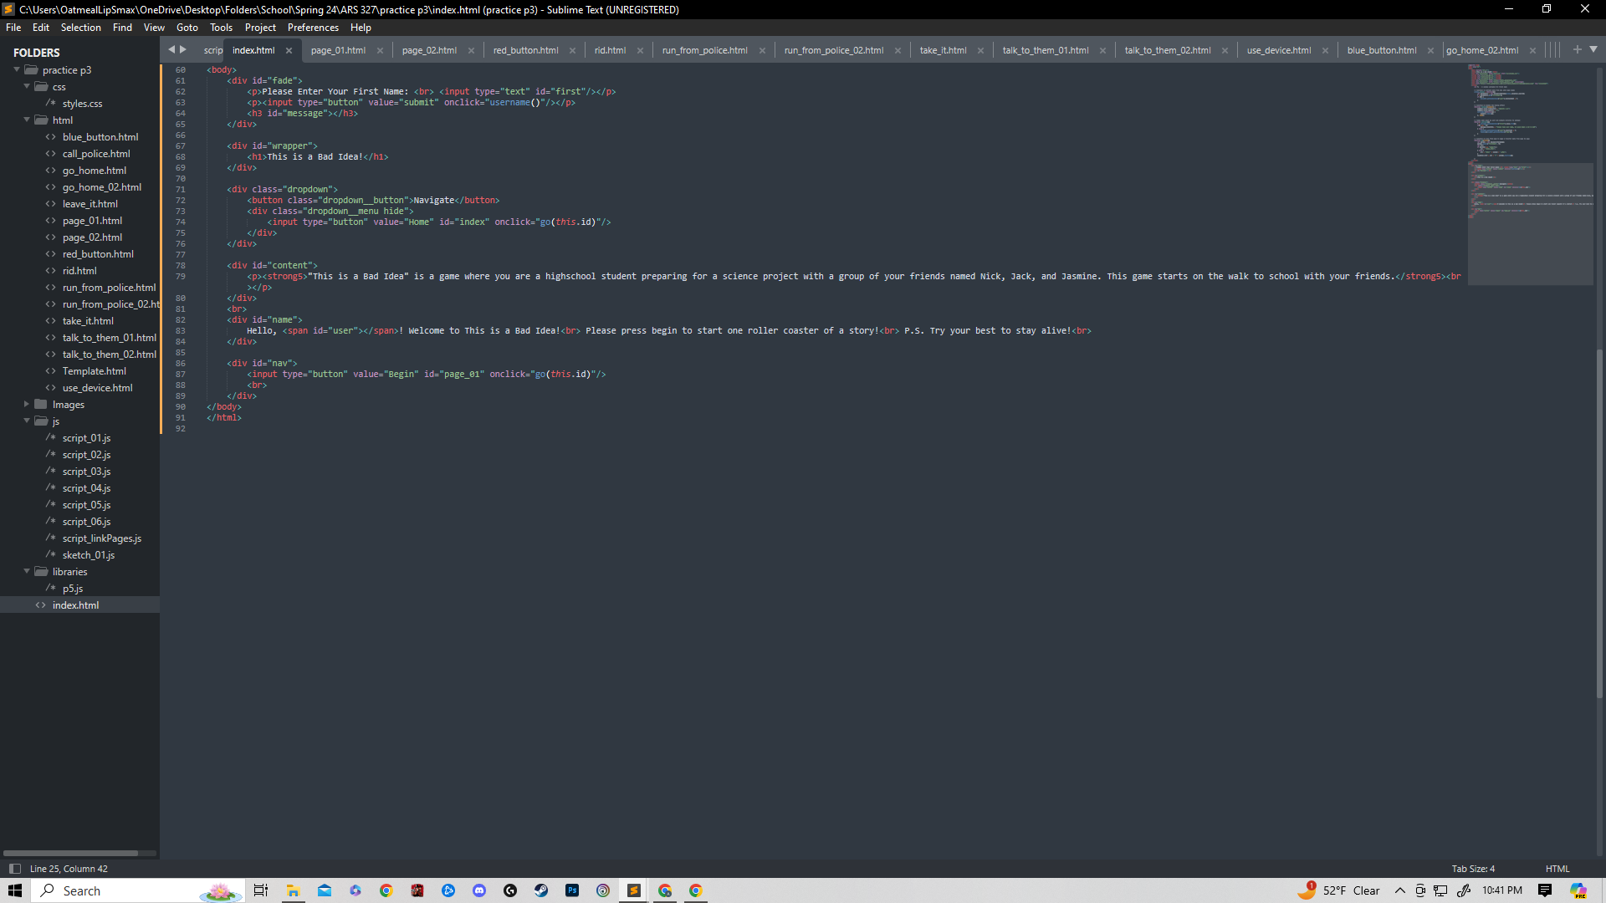Collapse the css folder in the sidebar
Screen dimensions: 1606x903
pyautogui.click(x=26, y=86)
